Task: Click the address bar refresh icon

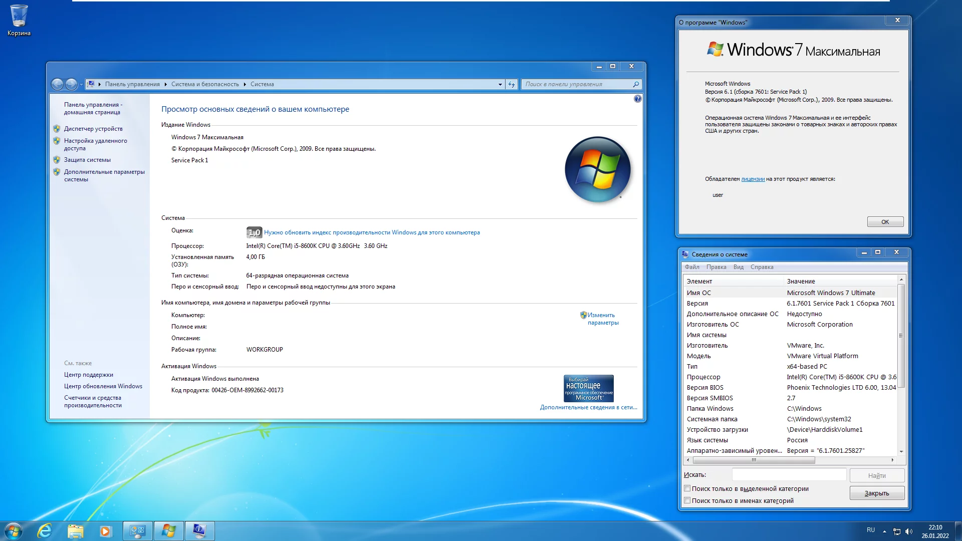Action: pos(511,84)
